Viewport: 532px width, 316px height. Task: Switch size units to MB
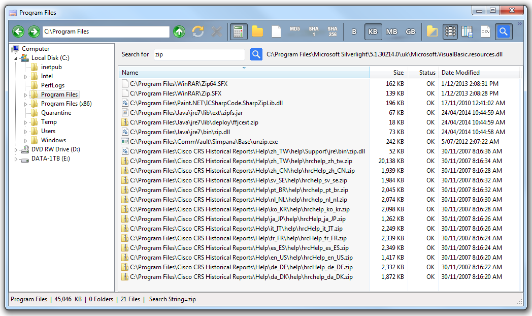tap(391, 31)
